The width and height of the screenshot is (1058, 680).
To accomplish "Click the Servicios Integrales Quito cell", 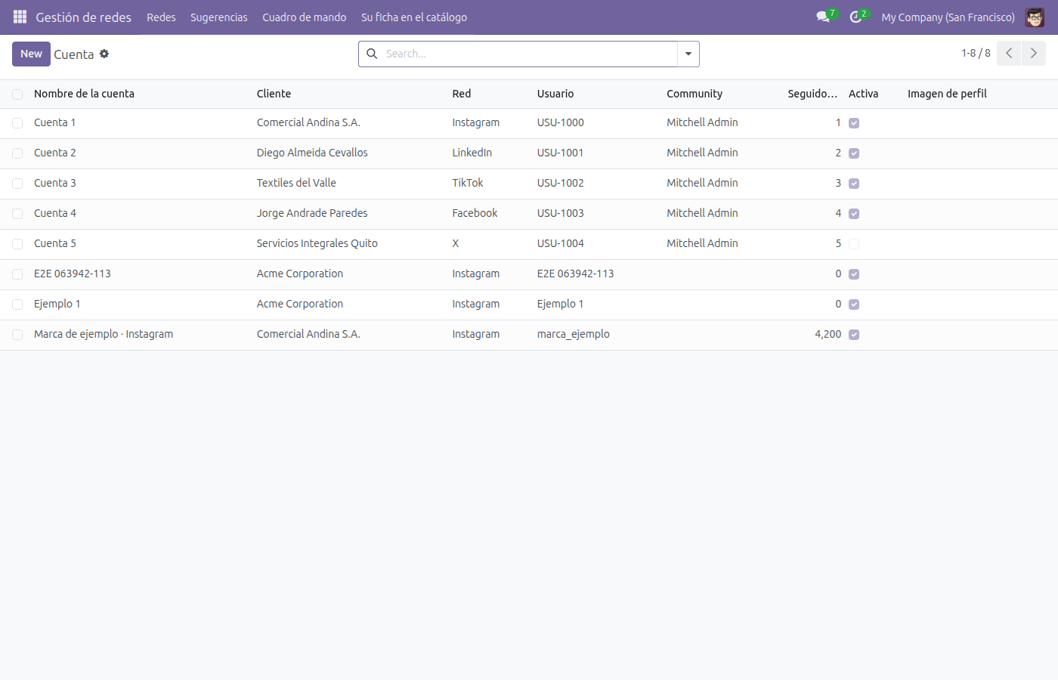I will point(317,243).
